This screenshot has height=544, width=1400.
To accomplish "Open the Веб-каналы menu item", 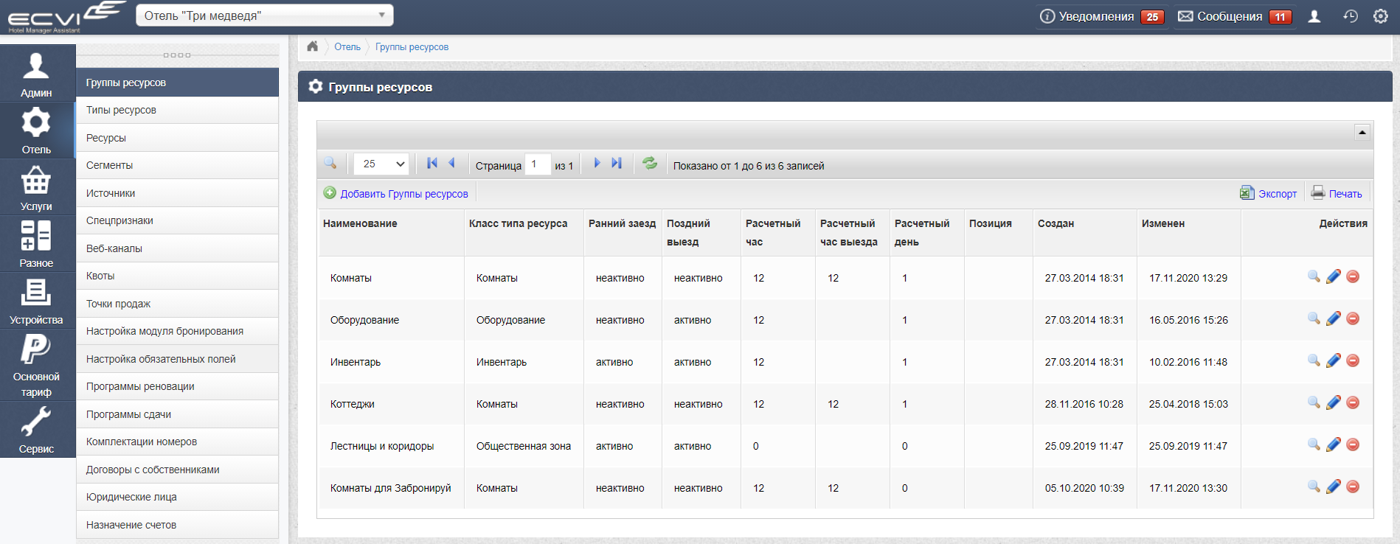I will [x=177, y=248].
